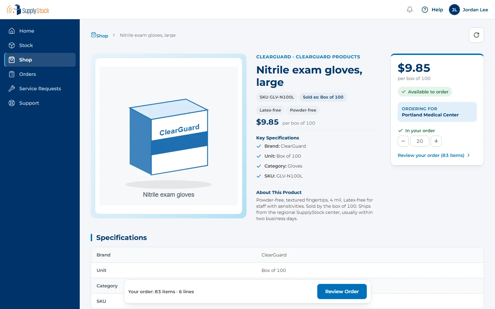Image resolution: width=495 pixels, height=309 pixels.
Task: Click the quantity field showing 20
Action: [x=420, y=141]
